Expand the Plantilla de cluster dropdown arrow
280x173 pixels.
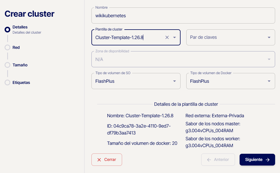tap(175, 37)
